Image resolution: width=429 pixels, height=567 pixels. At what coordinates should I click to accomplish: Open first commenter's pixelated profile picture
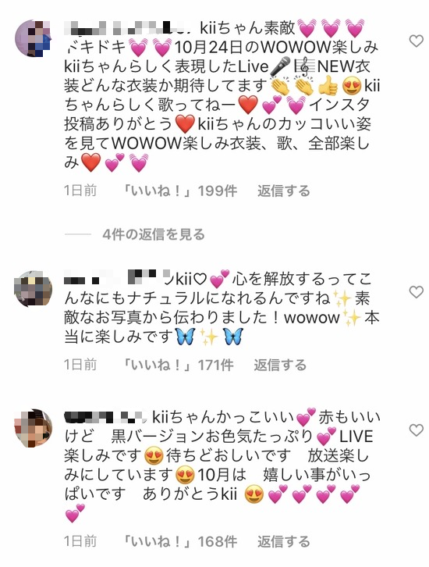click(x=34, y=38)
